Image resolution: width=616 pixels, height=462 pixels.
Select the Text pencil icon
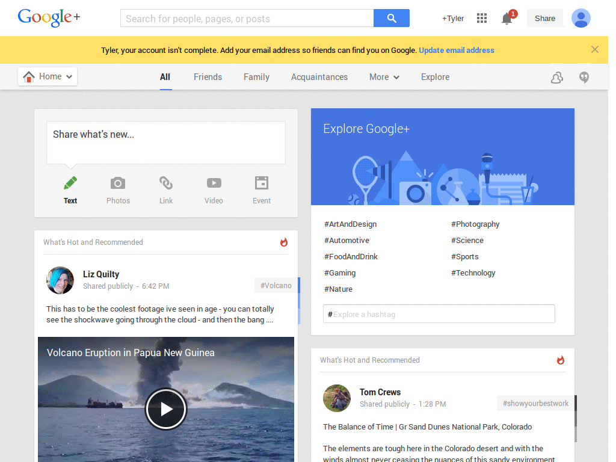tap(70, 183)
